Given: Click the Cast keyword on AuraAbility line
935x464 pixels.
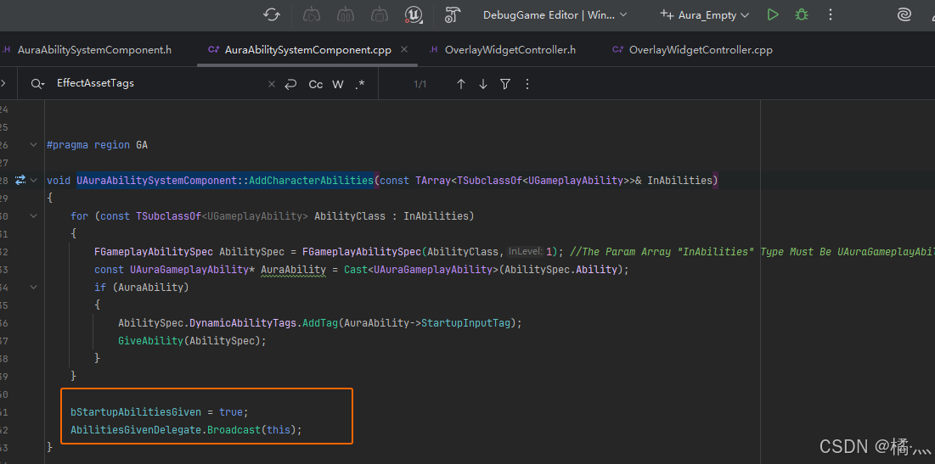Looking at the screenshot, I should tap(355, 270).
